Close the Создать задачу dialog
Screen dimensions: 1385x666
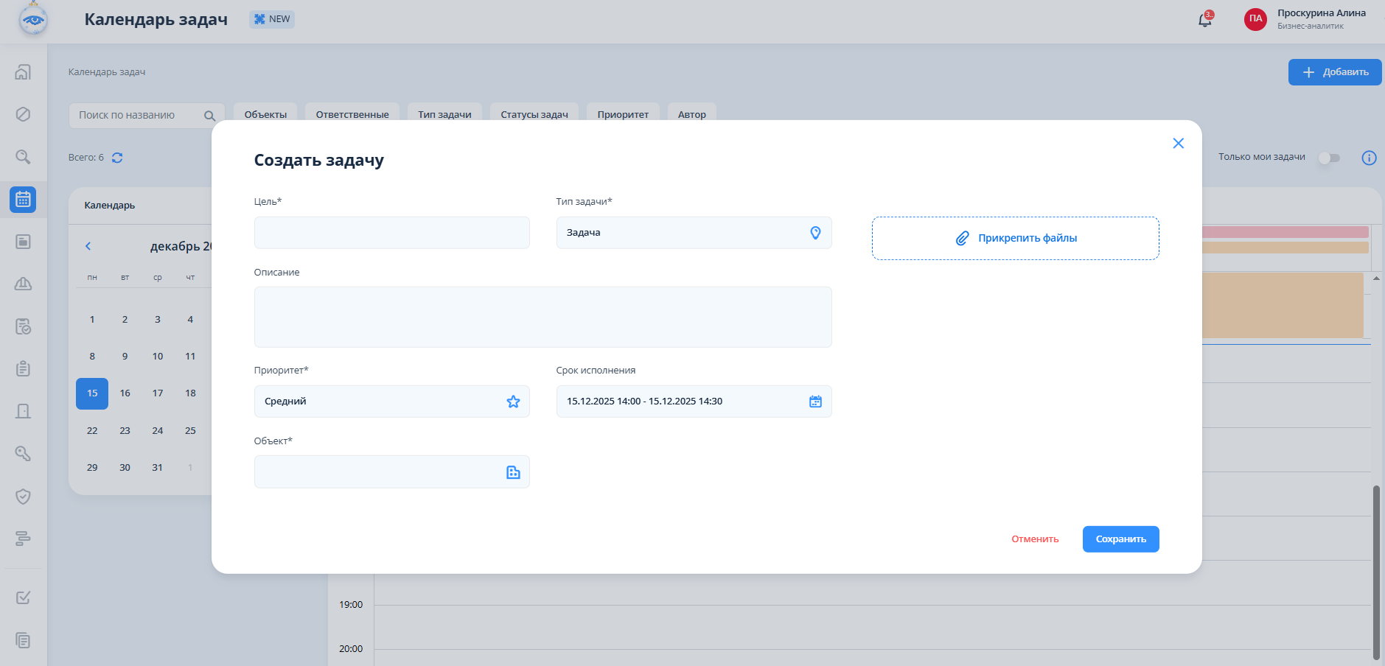(x=1178, y=144)
